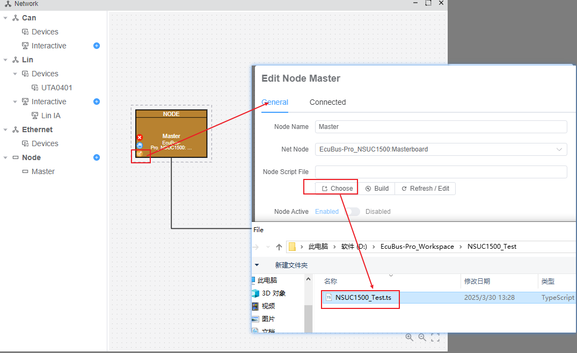Click the Refresh / Edit button
This screenshot has width=577, height=353.
point(425,188)
